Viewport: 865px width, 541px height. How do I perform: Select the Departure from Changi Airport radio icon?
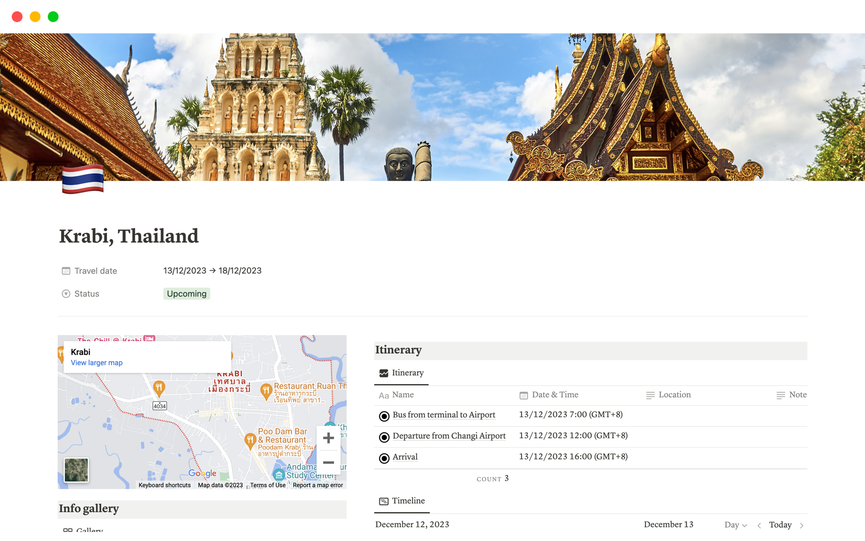click(384, 437)
